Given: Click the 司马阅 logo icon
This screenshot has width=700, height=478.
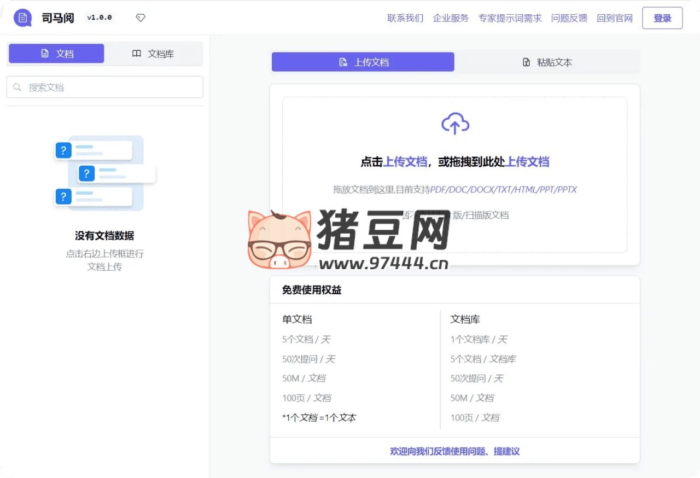Looking at the screenshot, I should pyautogui.click(x=22, y=17).
